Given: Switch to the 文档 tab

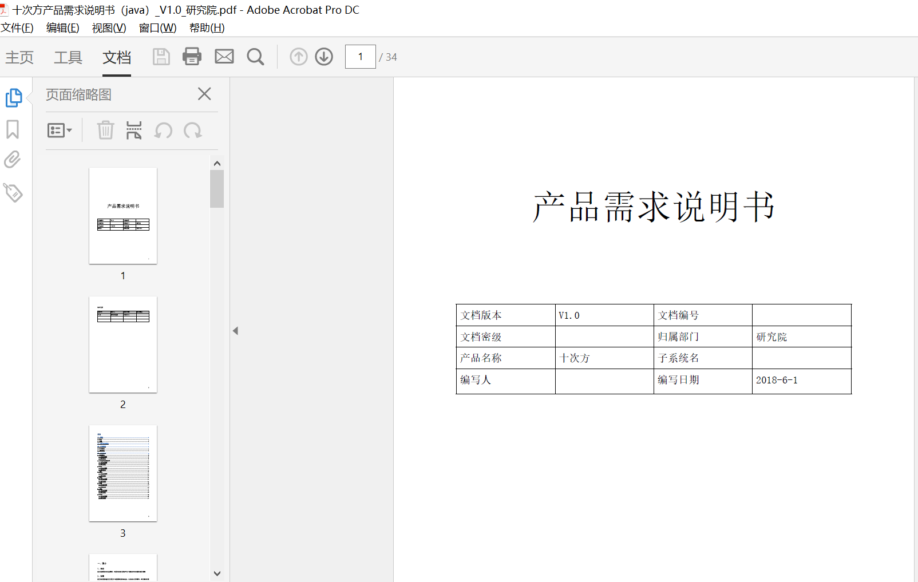Looking at the screenshot, I should pyautogui.click(x=117, y=57).
